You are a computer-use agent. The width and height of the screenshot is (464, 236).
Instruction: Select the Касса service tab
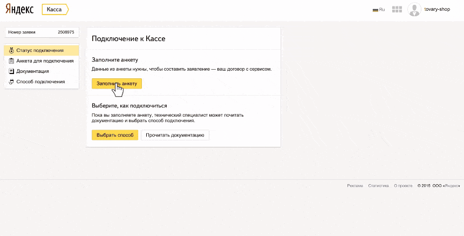point(54,9)
